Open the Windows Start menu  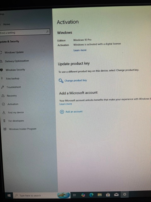pos(9,195)
